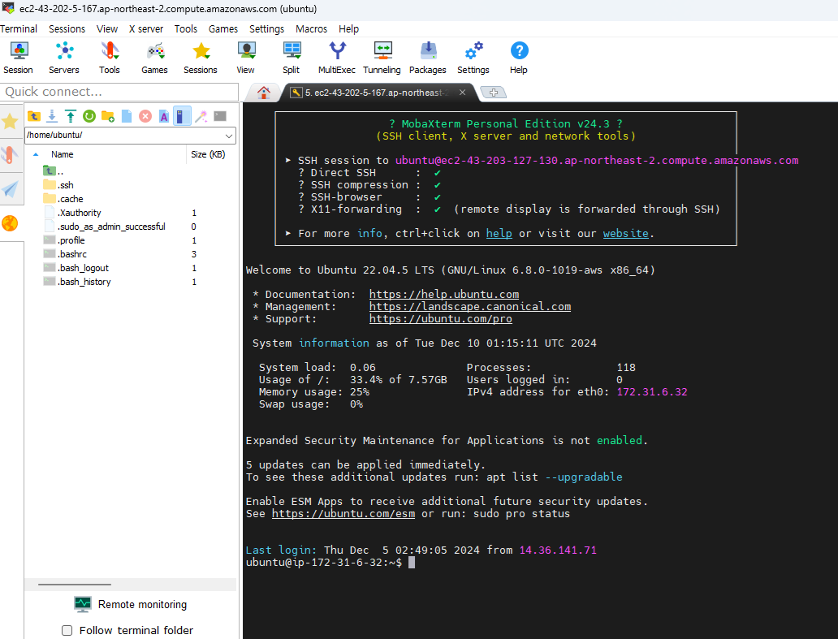
Task: Click the help link in banner
Action: pyautogui.click(x=499, y=234)
